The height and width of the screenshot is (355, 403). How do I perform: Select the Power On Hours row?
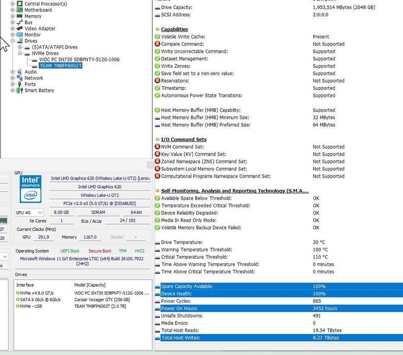(x=279, y=308)
